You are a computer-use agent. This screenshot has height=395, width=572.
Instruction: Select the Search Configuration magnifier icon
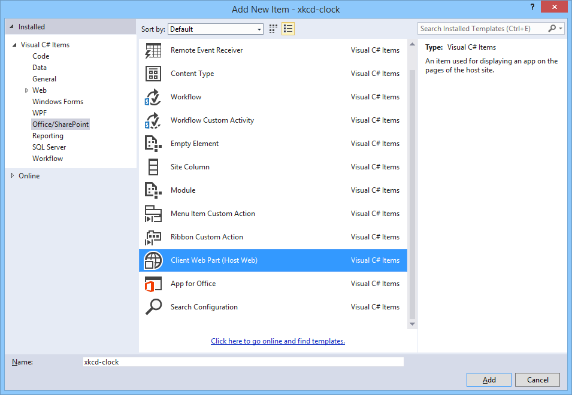click(x=153, y=307)
